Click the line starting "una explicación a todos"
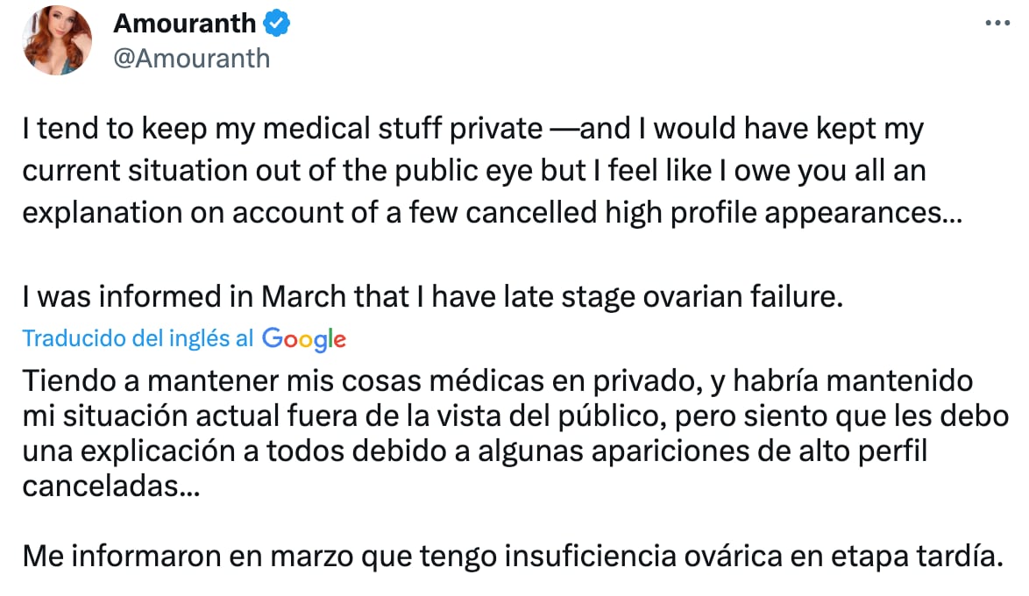Viewport: 1029px width, 596px height. [x=474, y=451]
